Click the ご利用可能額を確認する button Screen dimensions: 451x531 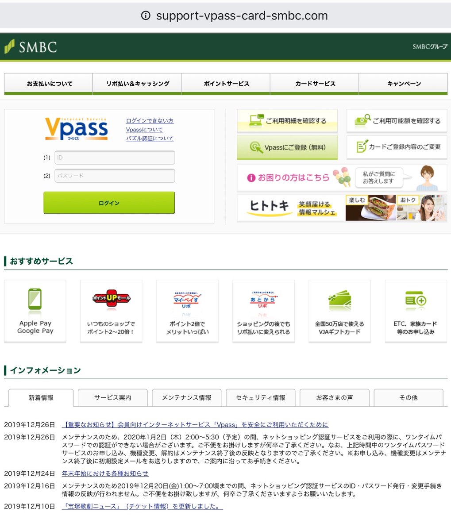pyautogui.click(x=397, y=121)
